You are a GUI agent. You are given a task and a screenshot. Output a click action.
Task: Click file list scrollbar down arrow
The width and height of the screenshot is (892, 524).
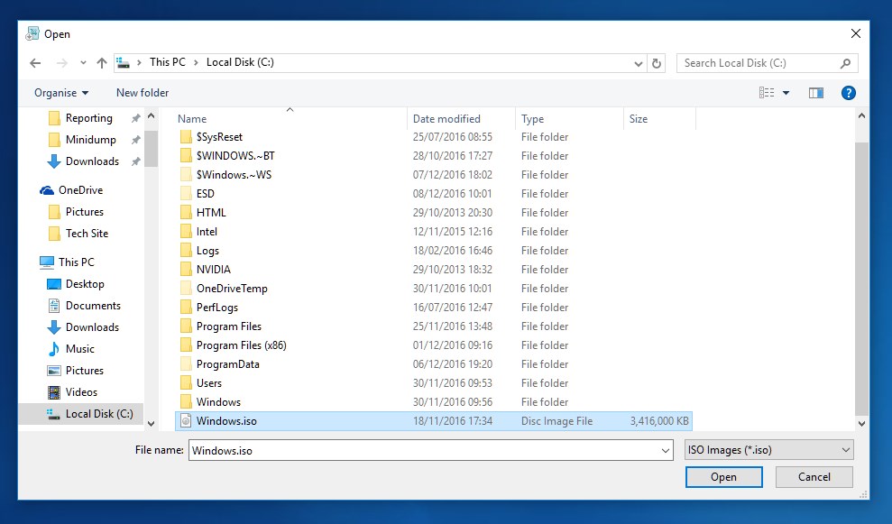pos(861,423)
